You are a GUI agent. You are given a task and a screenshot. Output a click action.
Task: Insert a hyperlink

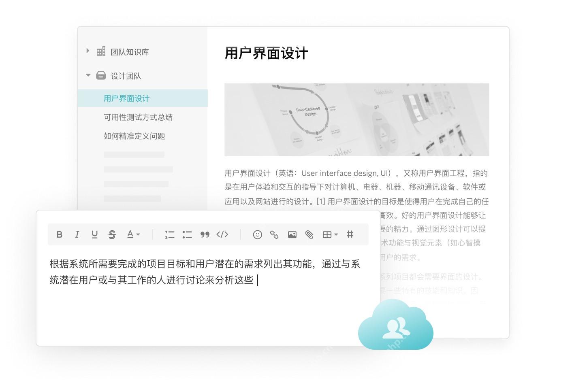click(x=274, y=234)
